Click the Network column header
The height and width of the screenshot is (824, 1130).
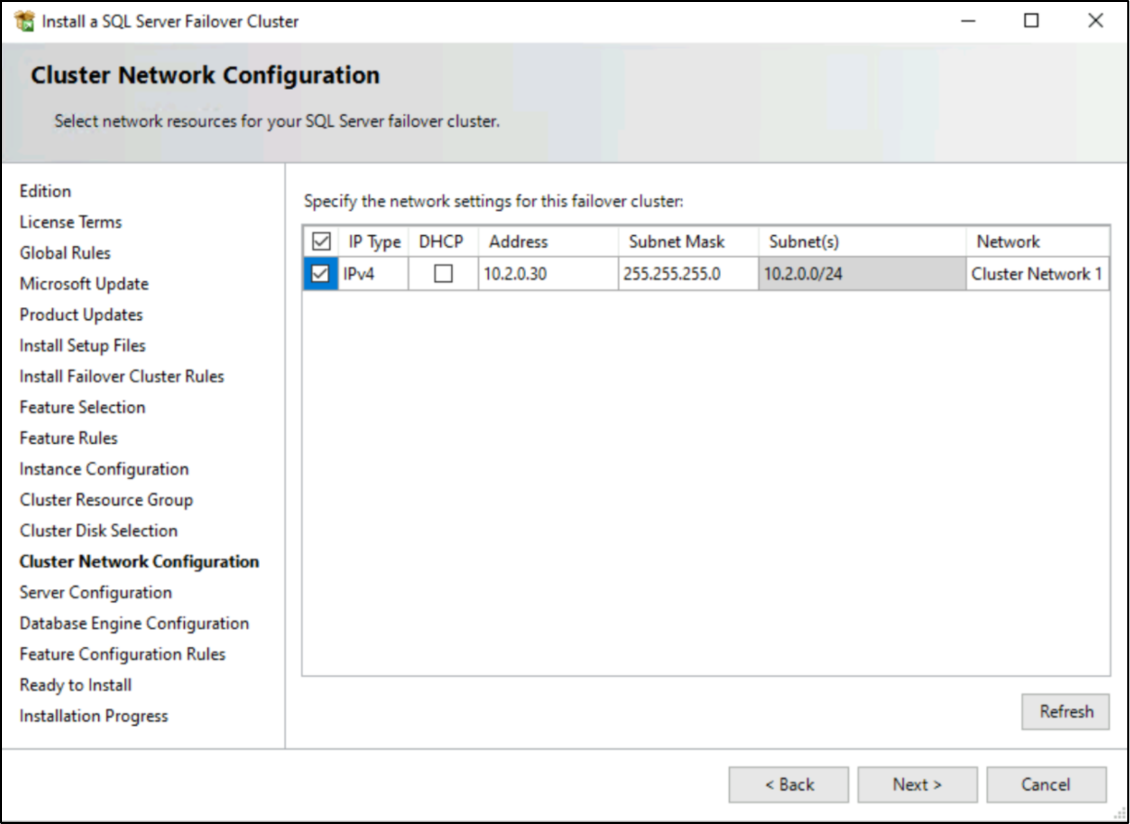point(1038,242)
